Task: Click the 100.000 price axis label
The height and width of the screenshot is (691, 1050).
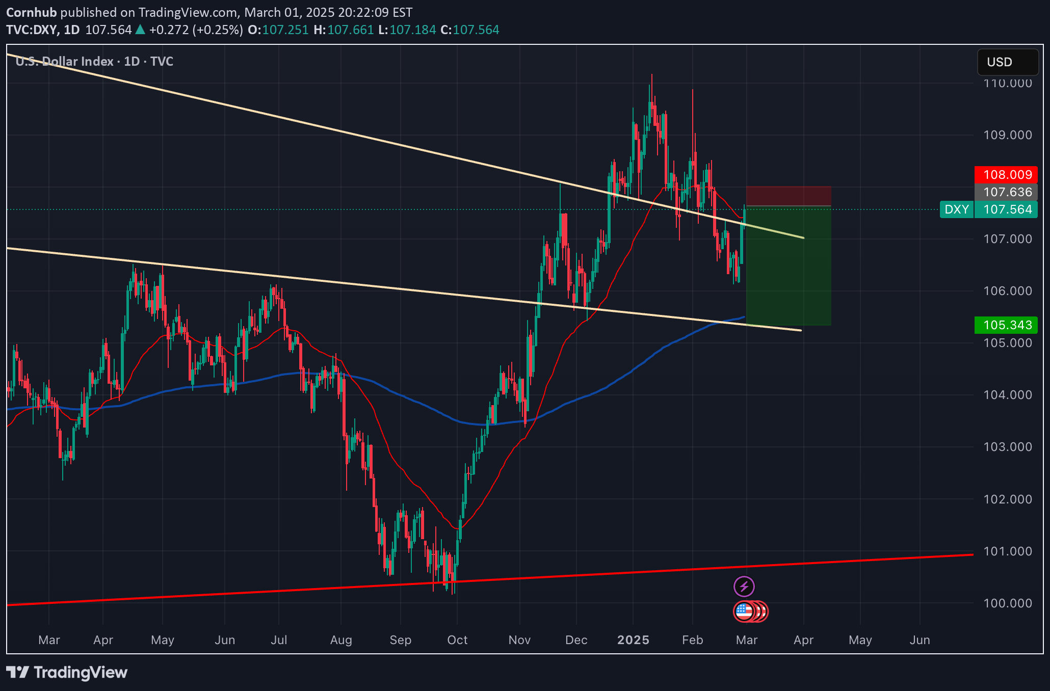Action: click(1007, 603)
